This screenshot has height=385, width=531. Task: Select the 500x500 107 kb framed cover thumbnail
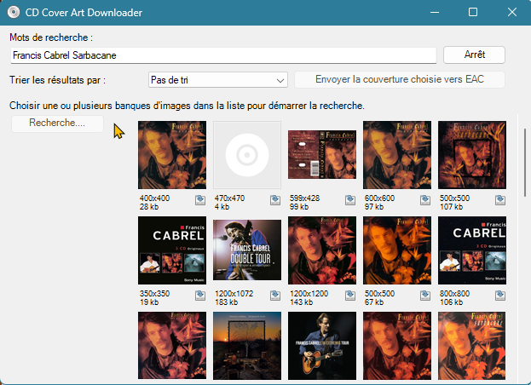click(472, 155)
